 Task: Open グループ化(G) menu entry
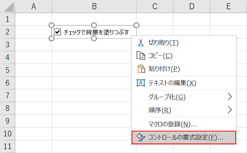(184, 97)
